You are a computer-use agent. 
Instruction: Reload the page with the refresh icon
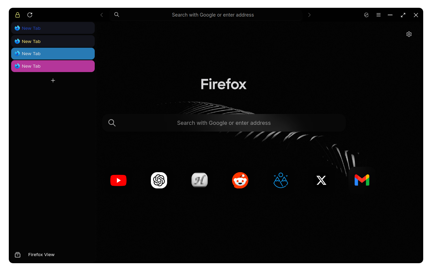click(x=30, y=15)
